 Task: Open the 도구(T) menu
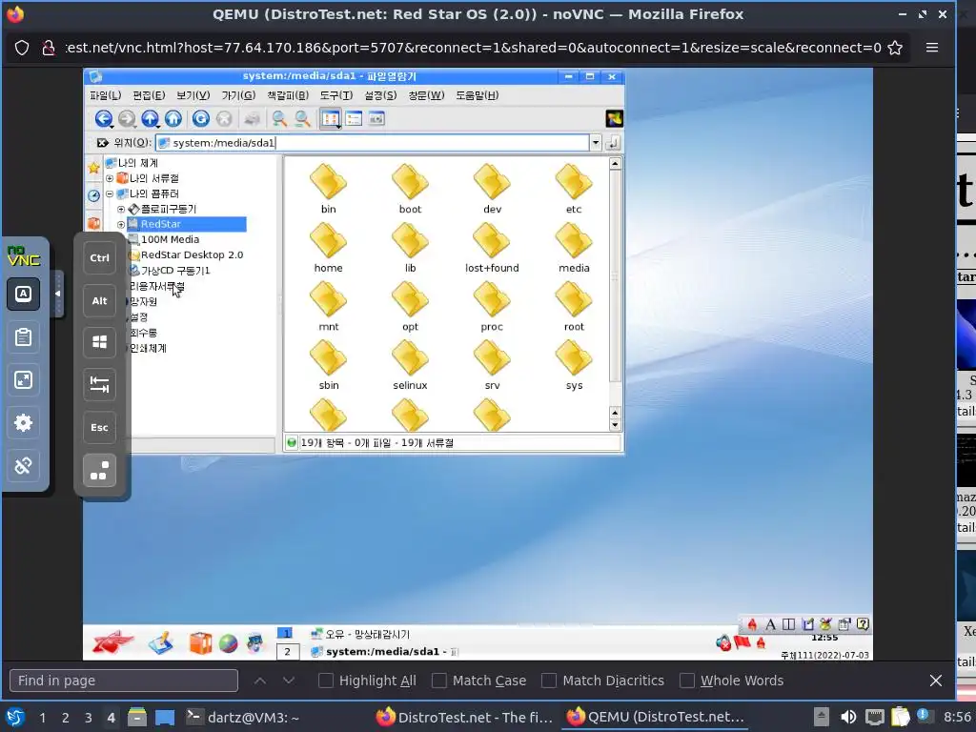click(336, 95)
